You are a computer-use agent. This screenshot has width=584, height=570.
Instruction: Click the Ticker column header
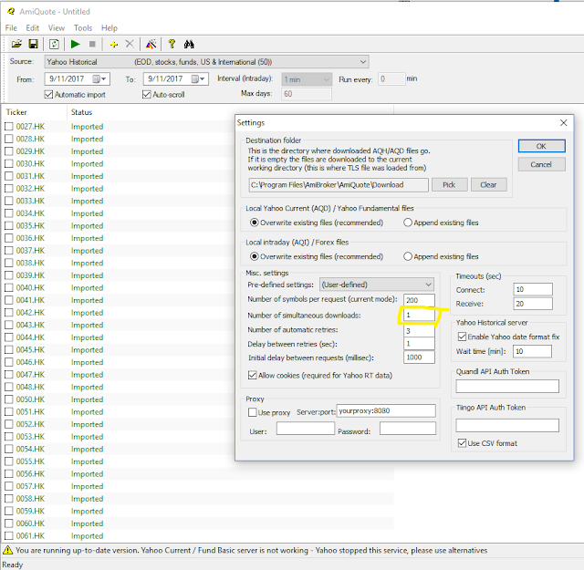pyautogui.click(x=35, y=112)
